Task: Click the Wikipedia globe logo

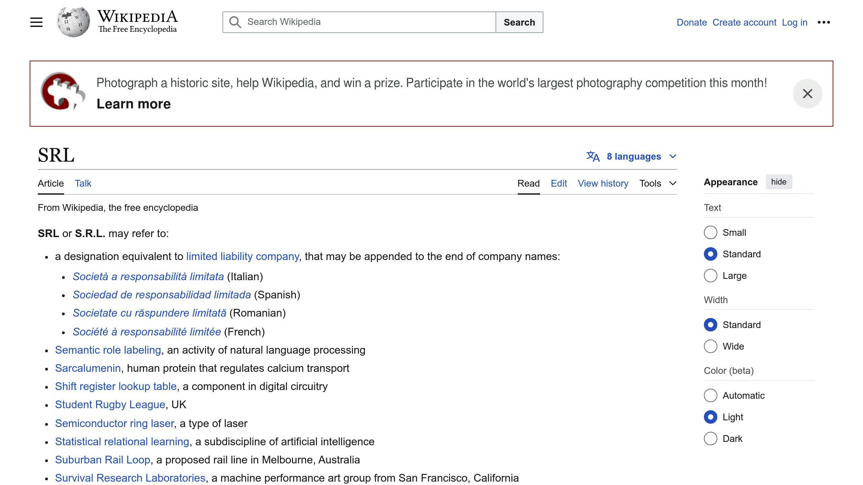Action: pyautogui.click(x=73, y=22)
